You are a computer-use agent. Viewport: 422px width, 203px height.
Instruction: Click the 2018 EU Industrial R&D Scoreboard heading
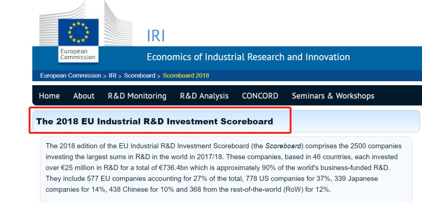tap(154, 121)
